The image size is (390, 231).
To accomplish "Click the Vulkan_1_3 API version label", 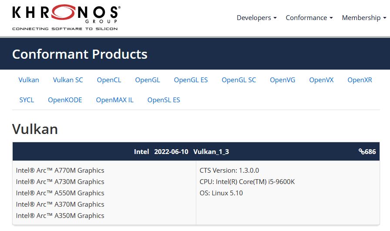I will [x=211, y=152].
